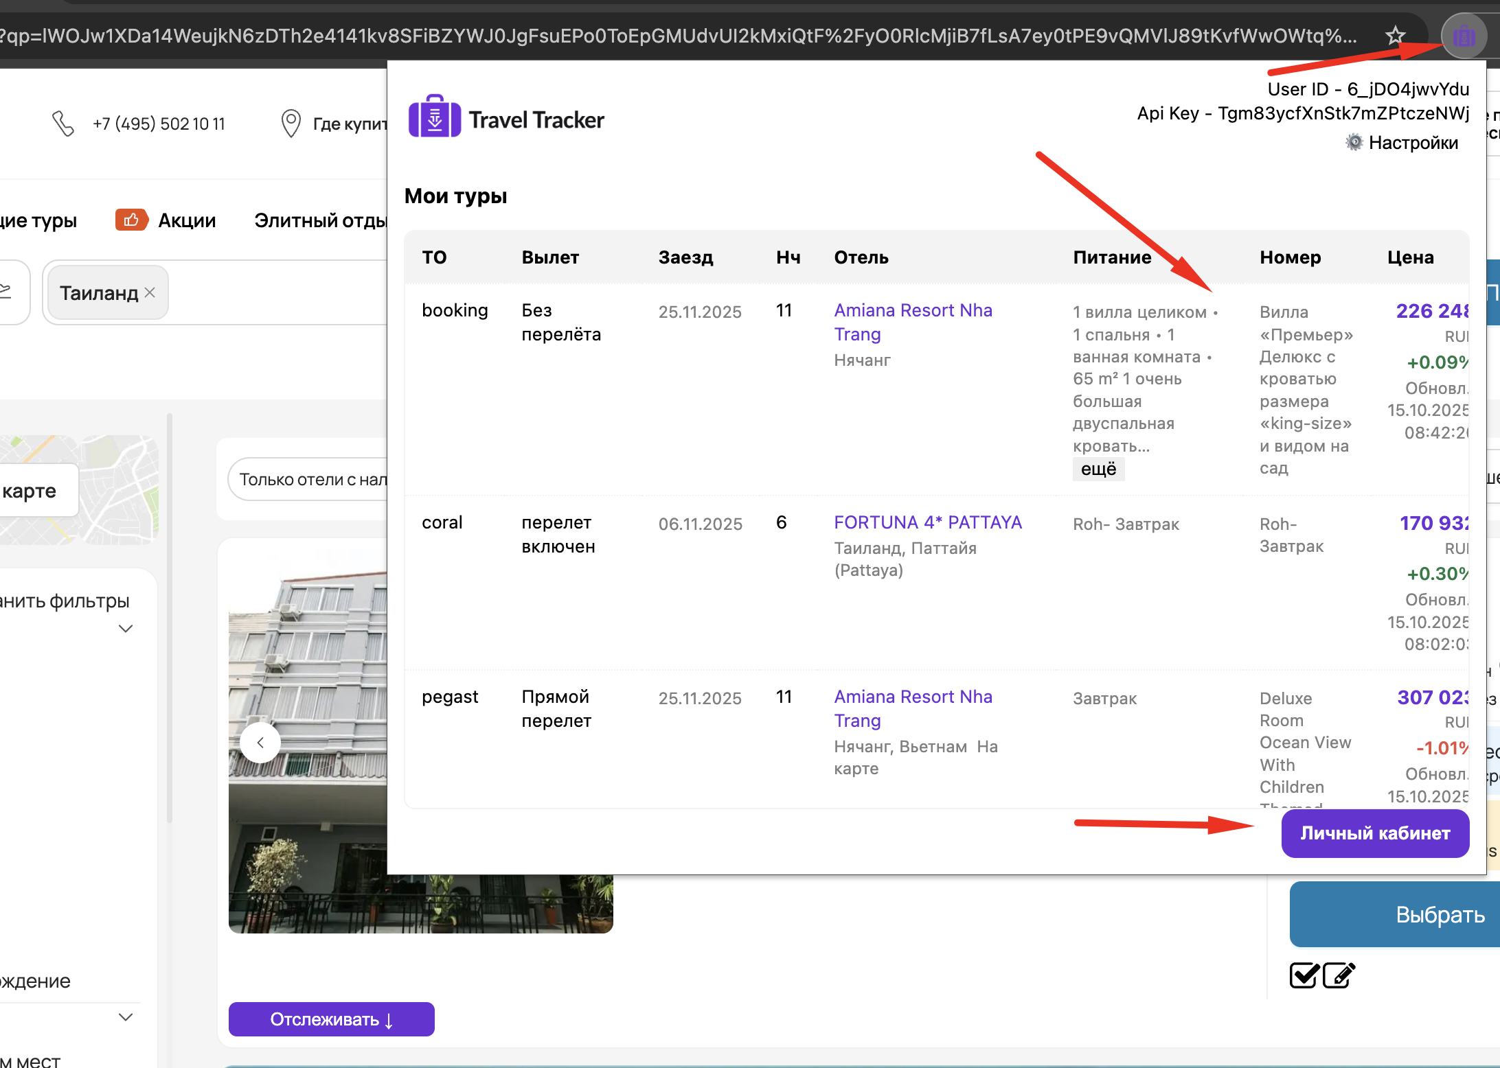Go to previous hotel photo arrow
Image resolution: width=1500 pixels, height=1068 pixels.
[260, 742]
